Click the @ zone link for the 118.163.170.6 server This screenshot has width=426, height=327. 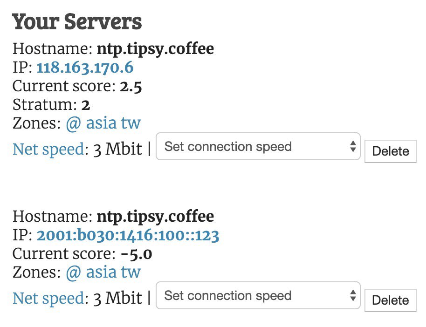coord(73,123)
